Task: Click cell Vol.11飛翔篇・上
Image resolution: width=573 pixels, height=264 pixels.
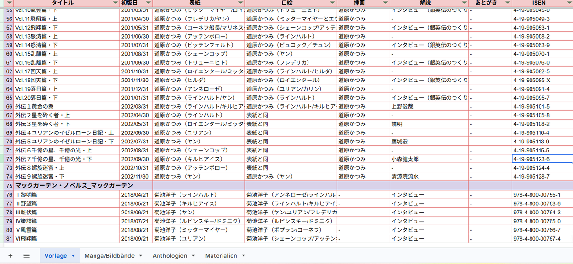Action: (66, 19)
